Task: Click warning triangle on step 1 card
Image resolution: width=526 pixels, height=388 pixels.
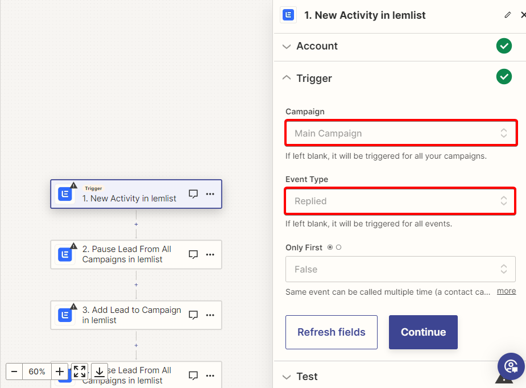Action: point(74,185)
